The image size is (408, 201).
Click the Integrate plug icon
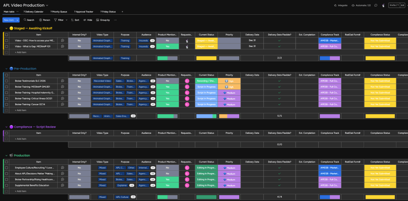[335, 5]
